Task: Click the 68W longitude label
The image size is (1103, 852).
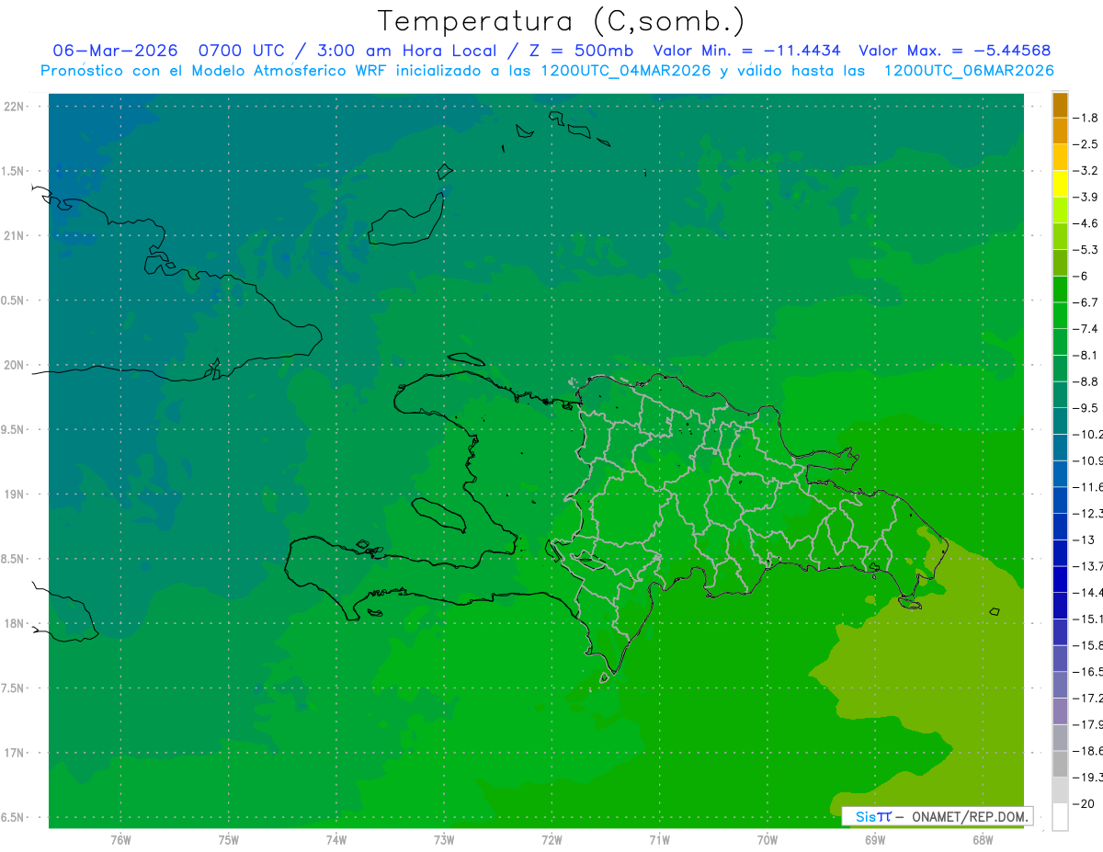Action: coord(982,839)
